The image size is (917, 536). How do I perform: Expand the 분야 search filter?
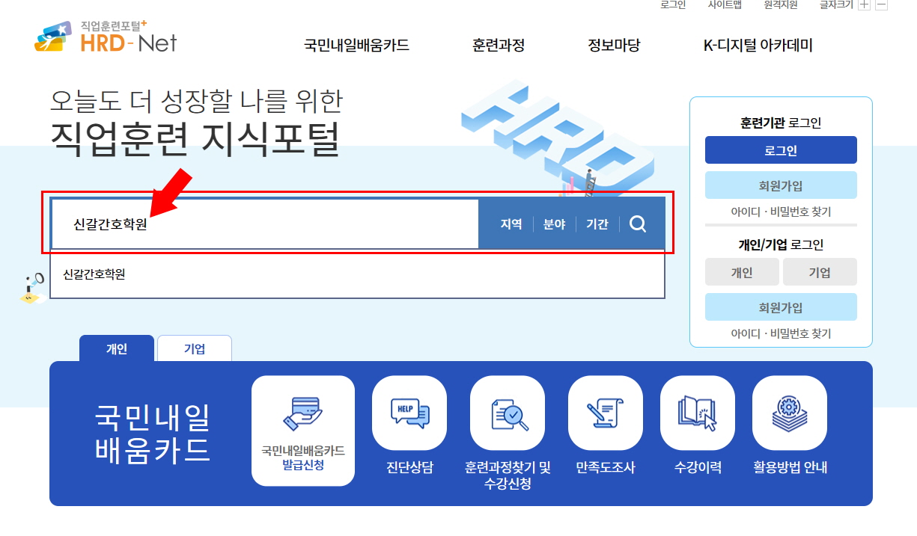[x=554, y=224]
